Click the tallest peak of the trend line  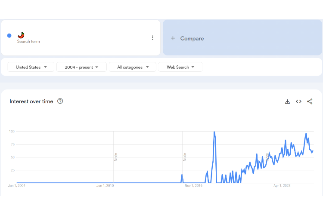click(214, 132)
